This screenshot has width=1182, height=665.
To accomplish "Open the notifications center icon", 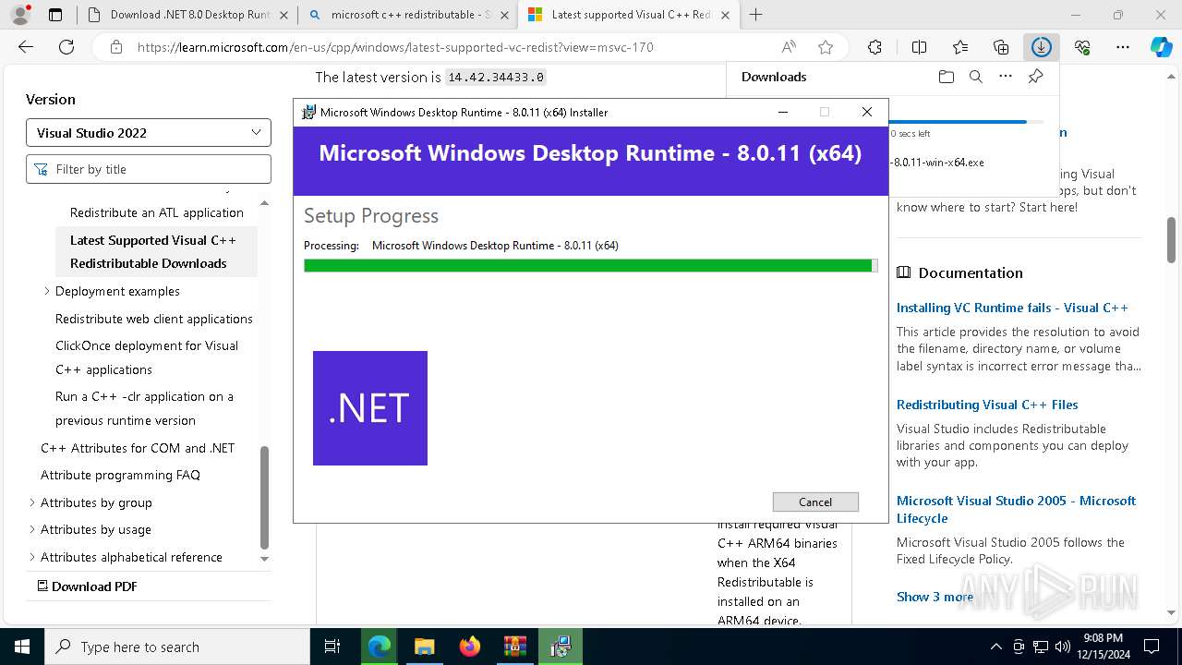I will [x=1152, y=647].
